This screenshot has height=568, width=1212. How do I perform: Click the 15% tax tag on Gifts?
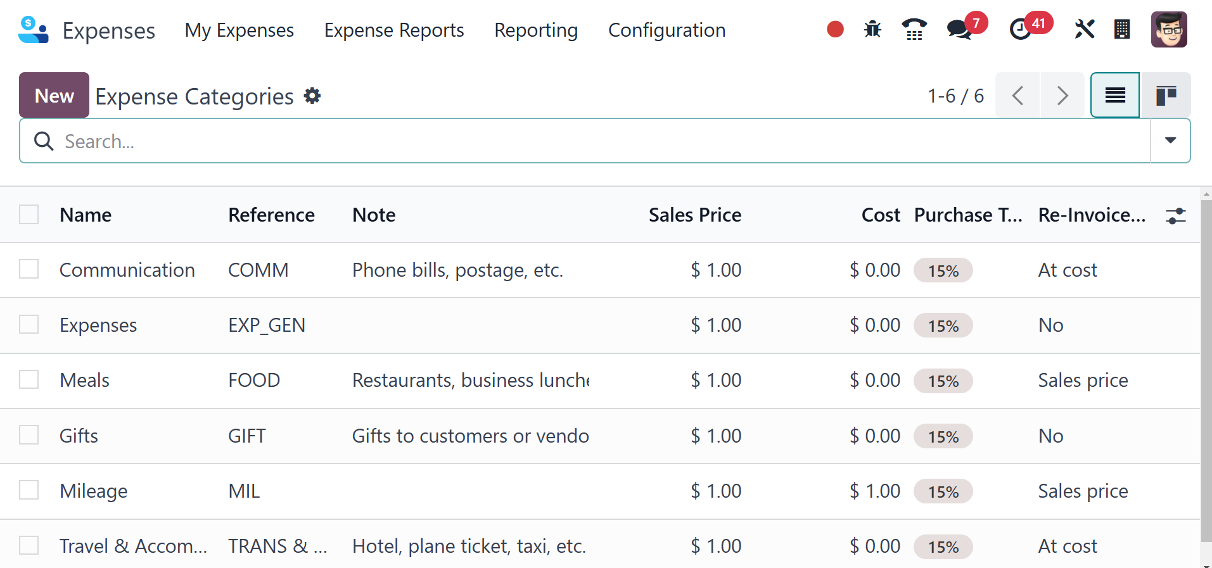(x=943, y=436)
